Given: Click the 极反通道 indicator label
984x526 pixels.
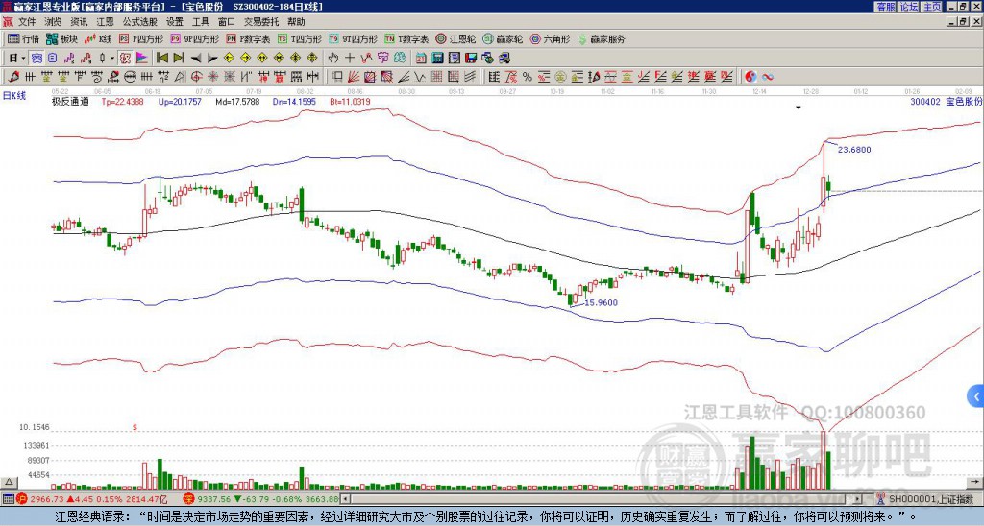Looking at the screenshot, I should (69, 101).
